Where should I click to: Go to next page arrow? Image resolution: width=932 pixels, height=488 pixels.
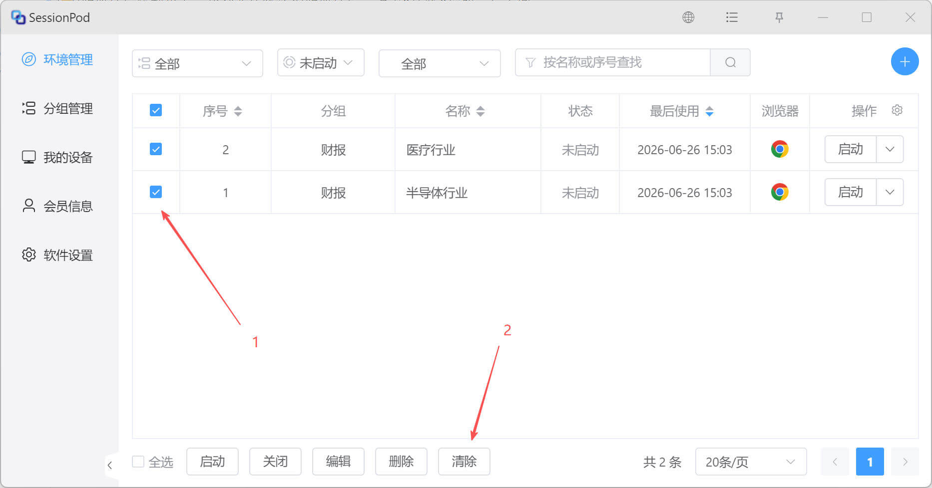tap(905, 462)
